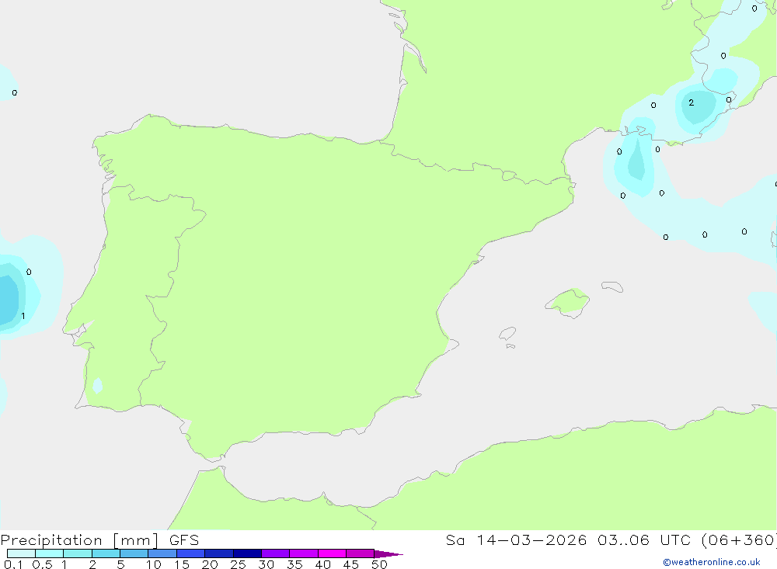This screenshot has height=569, width=777.
Task: Select the 5–10 mm legend swatch
Action: click(x=134, y=553)
